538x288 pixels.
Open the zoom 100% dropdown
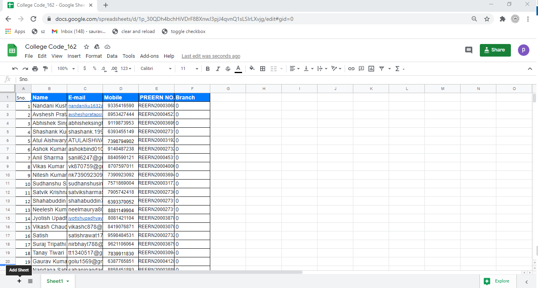[x=66, y=68]
